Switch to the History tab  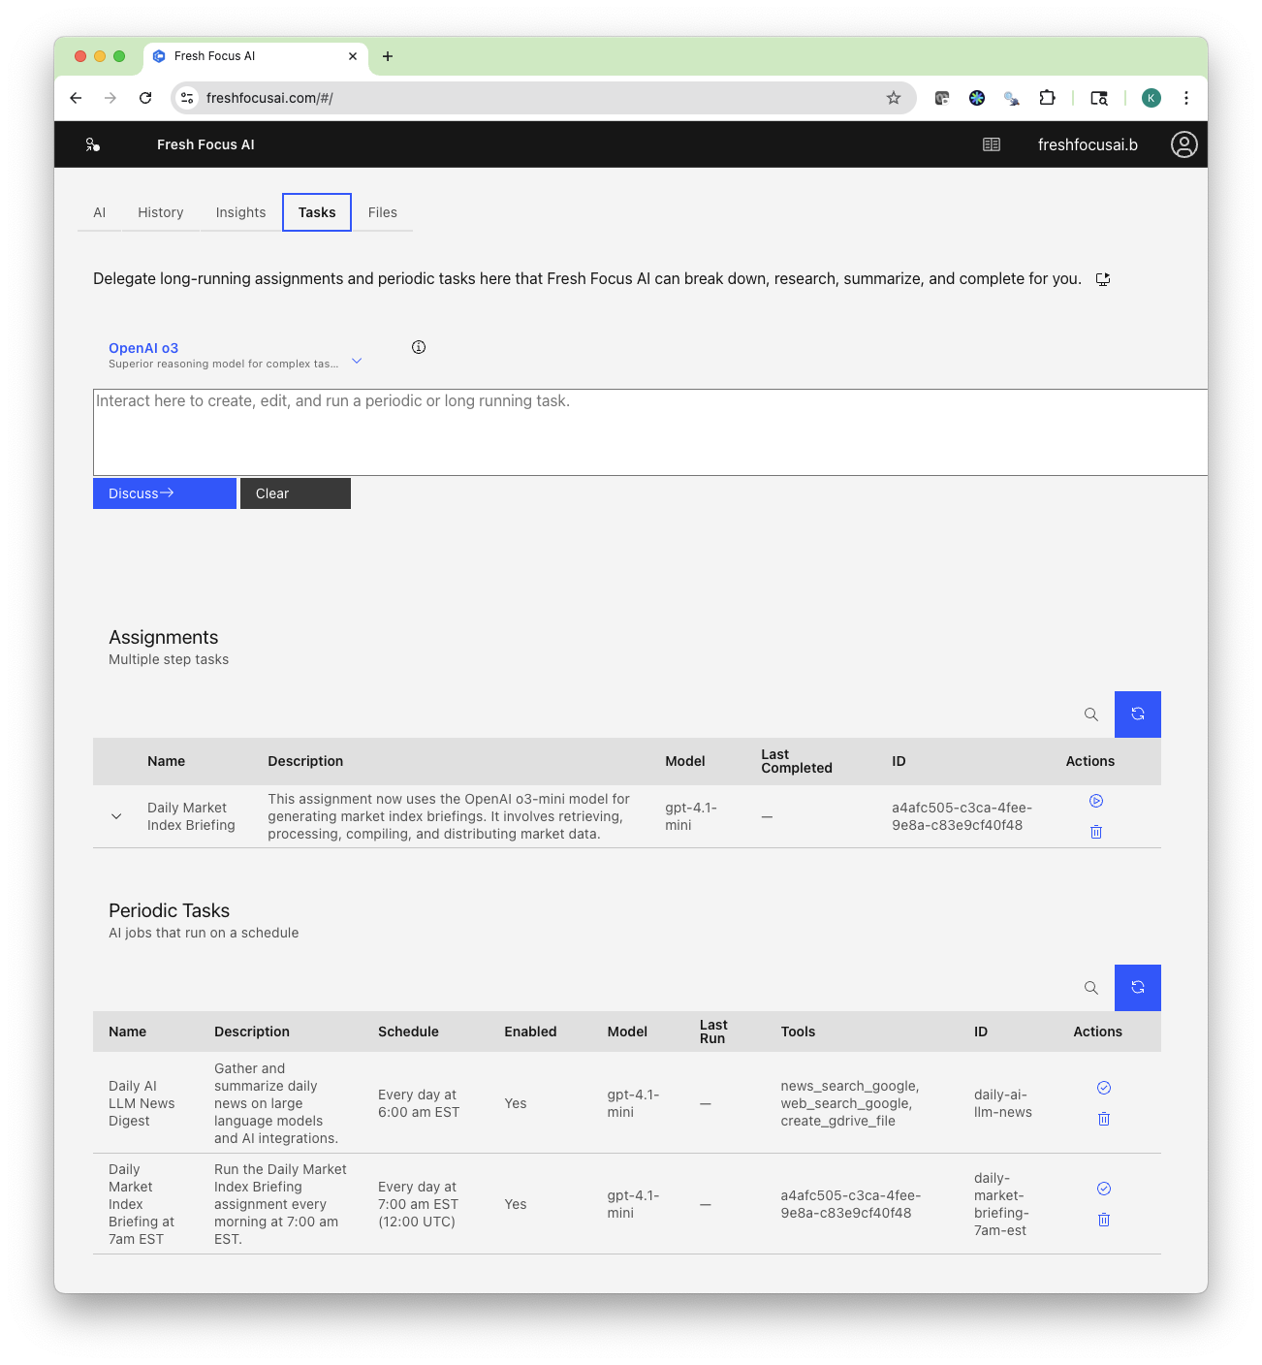click(x=160, y=211)
